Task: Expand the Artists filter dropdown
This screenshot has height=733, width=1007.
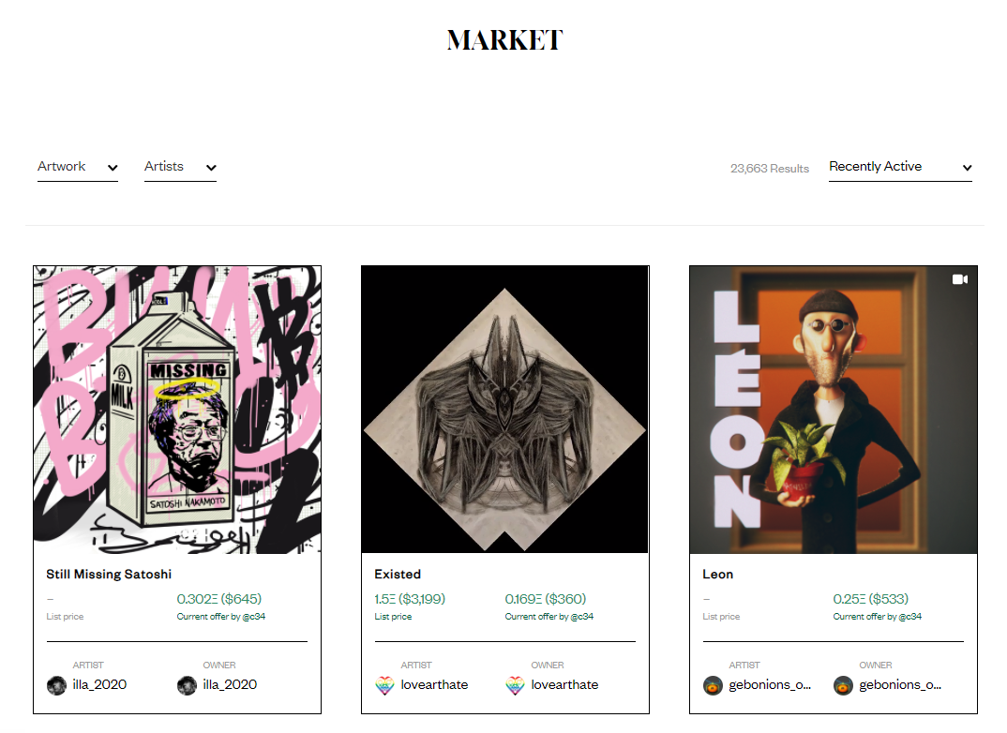Action: coord(180,167)
